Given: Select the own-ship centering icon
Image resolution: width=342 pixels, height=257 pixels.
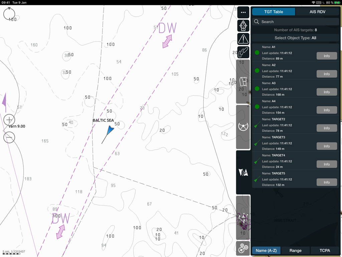Looking at the screenshot, I should 243,26.
